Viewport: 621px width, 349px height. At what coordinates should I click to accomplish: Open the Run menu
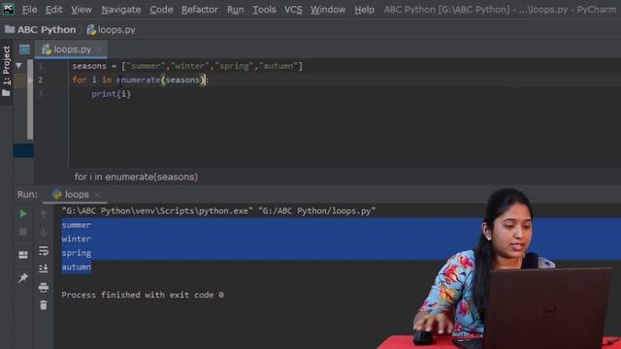[235, 9]
